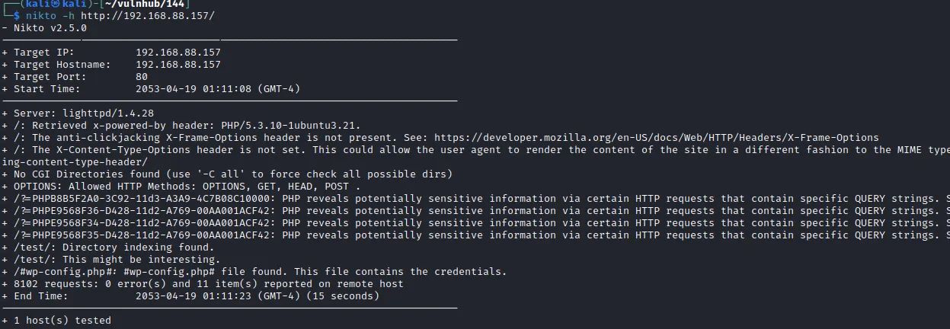The width and height of the screenshot is (950, 329).
Task: Click the x-powered-by PHP header line
Action: (181, 126)
